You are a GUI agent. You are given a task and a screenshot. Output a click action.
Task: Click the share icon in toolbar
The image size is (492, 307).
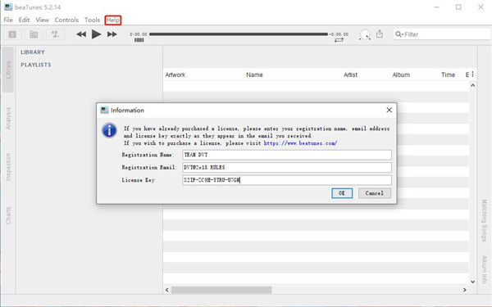tap(380, 34)
